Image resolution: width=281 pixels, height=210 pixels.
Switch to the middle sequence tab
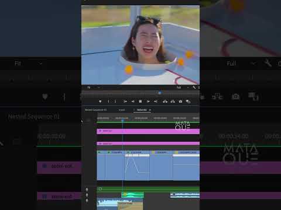tap(122, 110)
